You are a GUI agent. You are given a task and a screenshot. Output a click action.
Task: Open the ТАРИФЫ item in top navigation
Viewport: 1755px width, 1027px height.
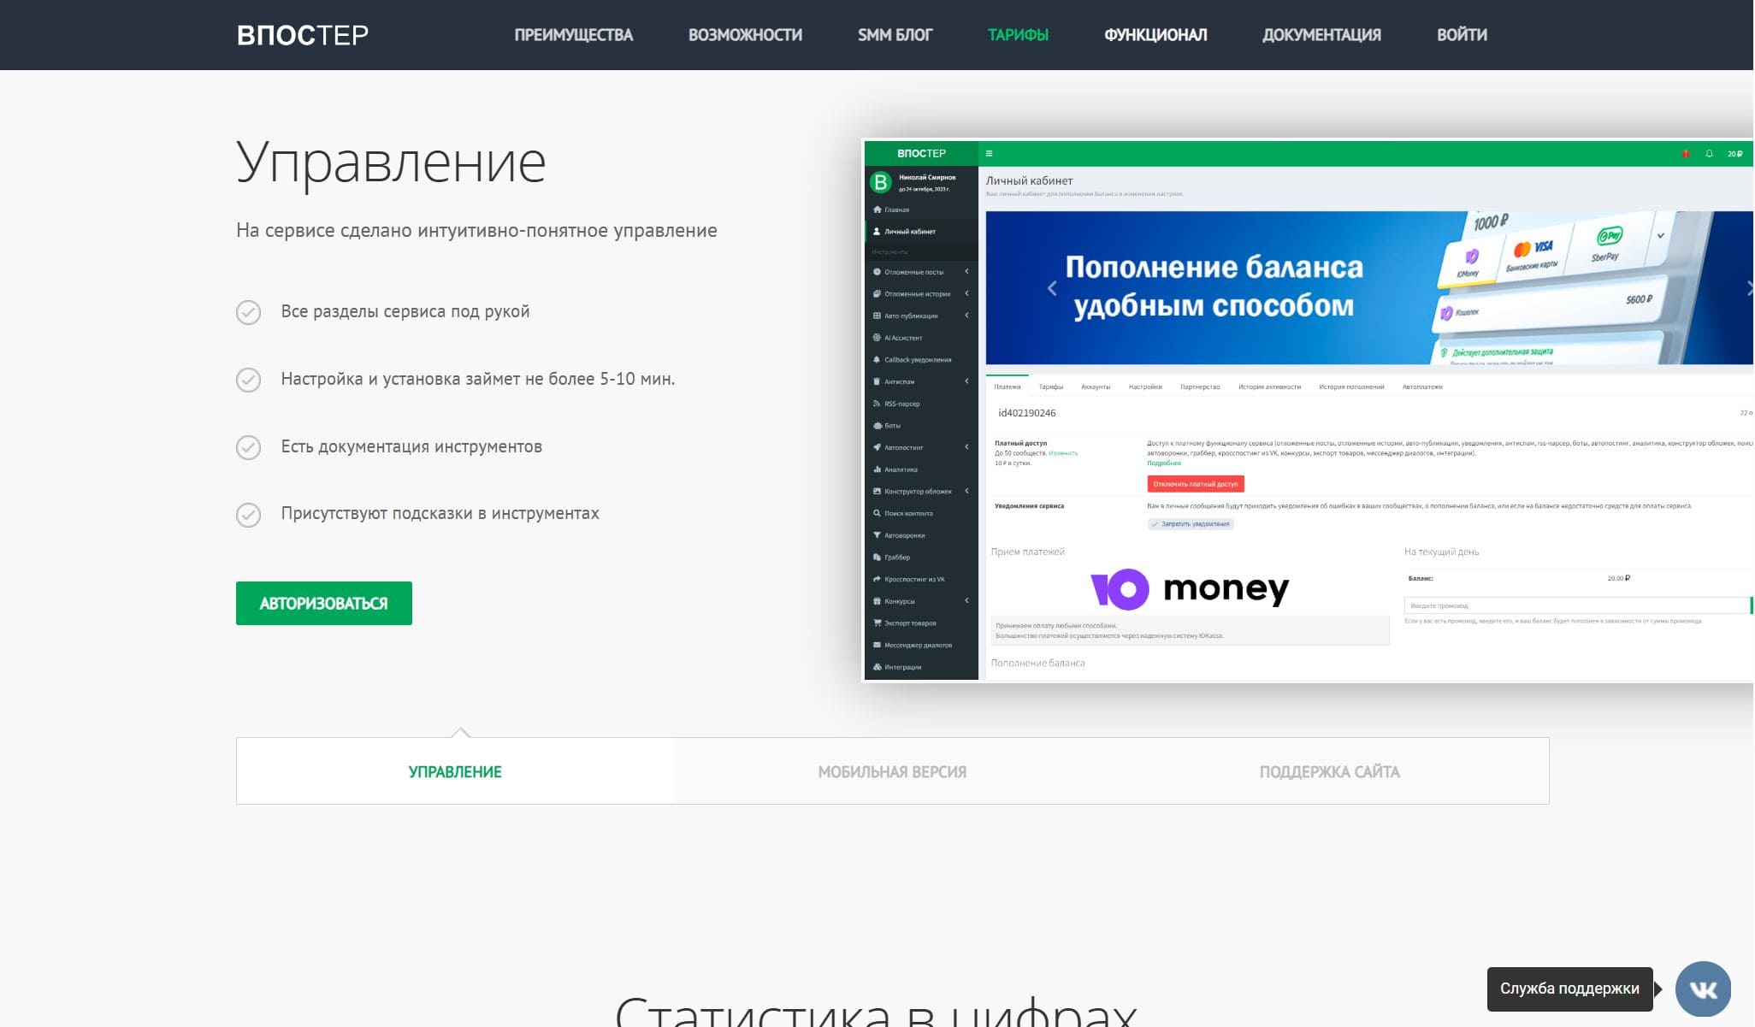point(1018,35)
